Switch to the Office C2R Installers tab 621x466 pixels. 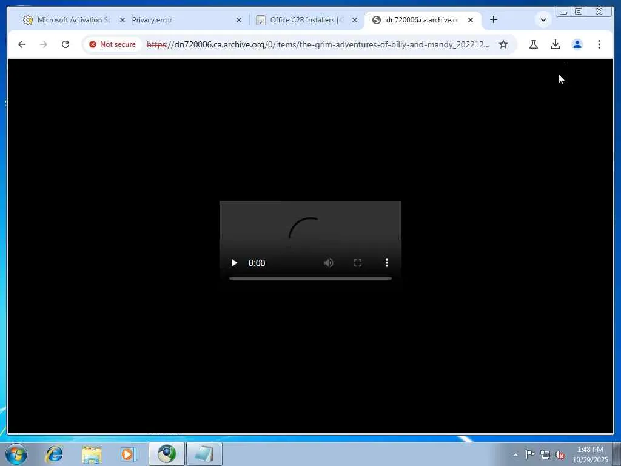305,20
